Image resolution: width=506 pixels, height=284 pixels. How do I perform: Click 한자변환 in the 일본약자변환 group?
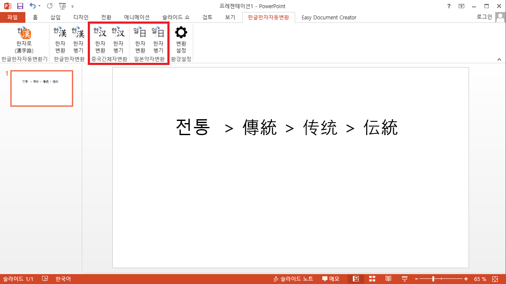point(140,40)
